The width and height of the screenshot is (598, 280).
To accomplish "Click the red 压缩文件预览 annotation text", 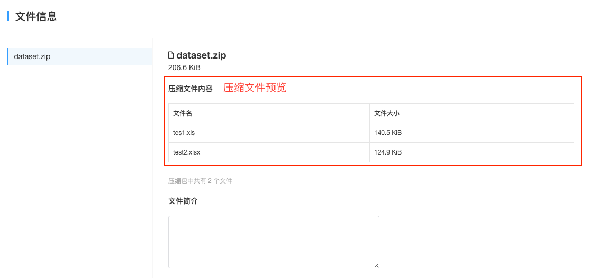I will point(254,88).
